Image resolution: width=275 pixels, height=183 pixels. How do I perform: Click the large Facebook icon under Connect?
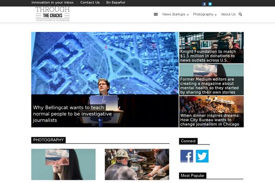click(187, 156)
